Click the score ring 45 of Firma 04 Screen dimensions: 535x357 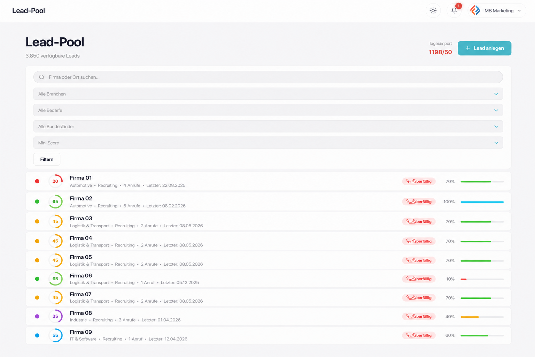55,241
